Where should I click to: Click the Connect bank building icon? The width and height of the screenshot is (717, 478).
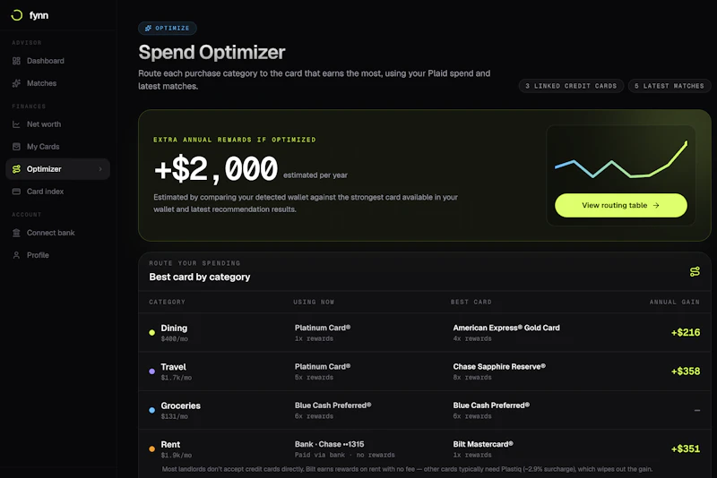[16, 233]
